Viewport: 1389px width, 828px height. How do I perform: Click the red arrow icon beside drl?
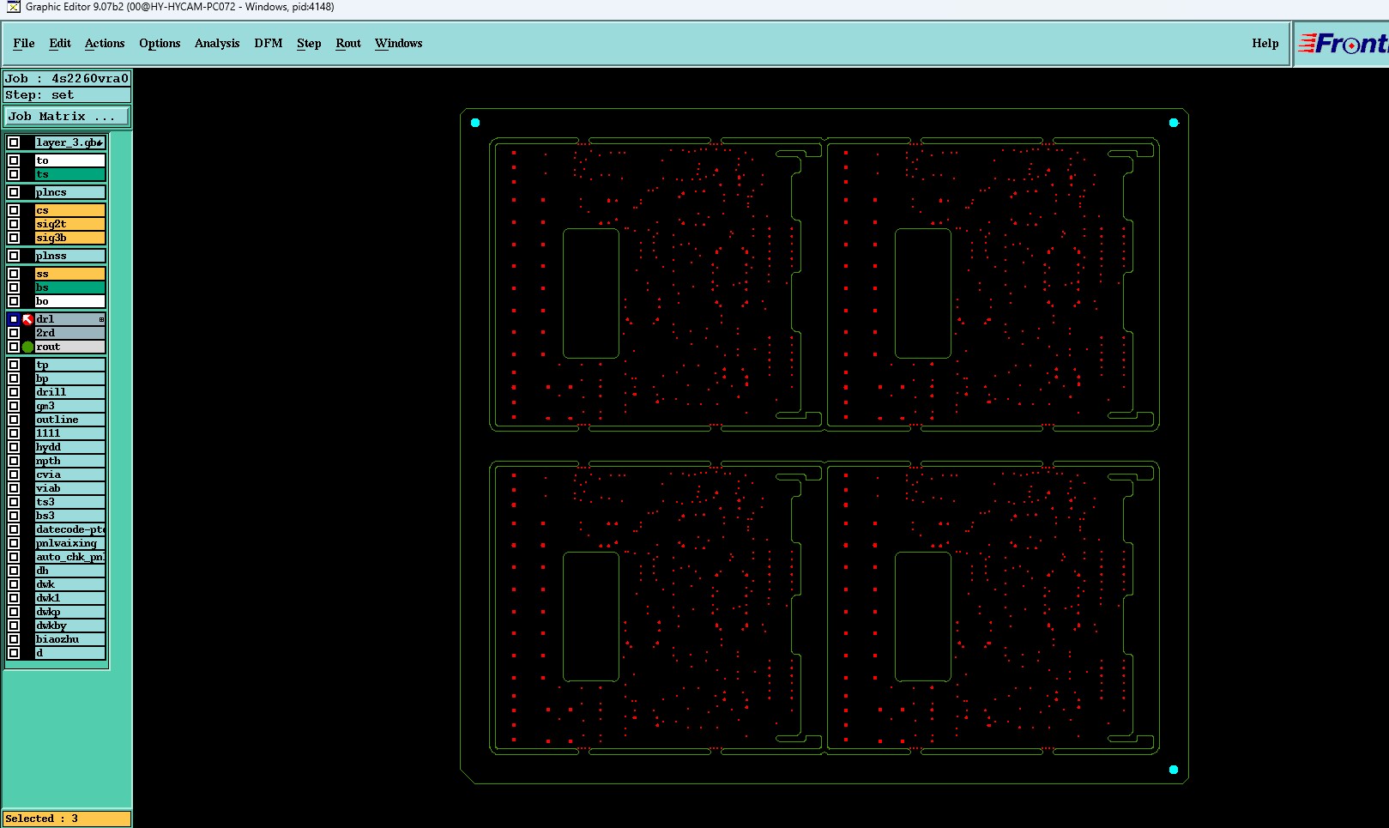[x=27, y=319]
